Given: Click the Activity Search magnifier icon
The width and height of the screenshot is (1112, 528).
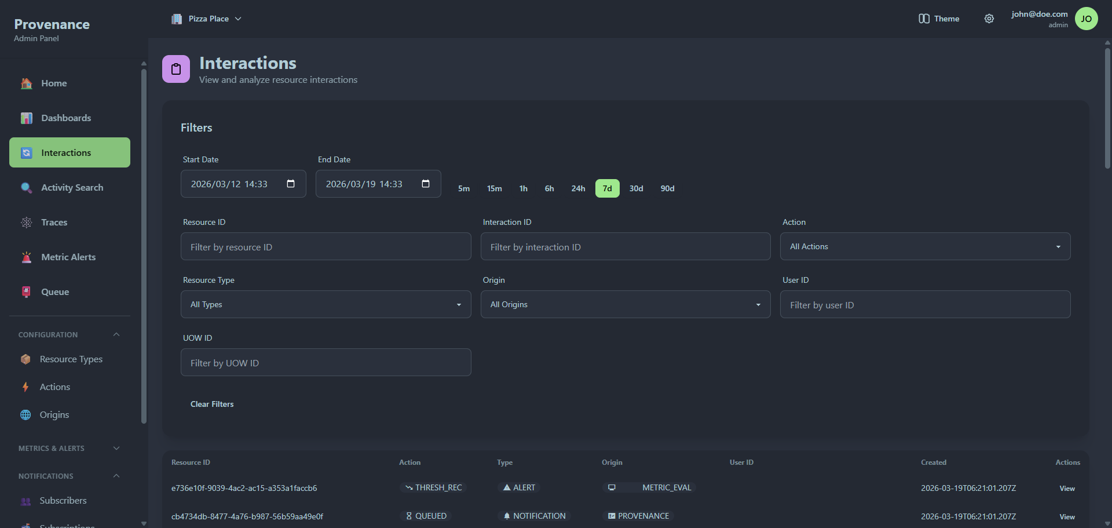Looking at the screenshot, I should (x=26, y=187).
